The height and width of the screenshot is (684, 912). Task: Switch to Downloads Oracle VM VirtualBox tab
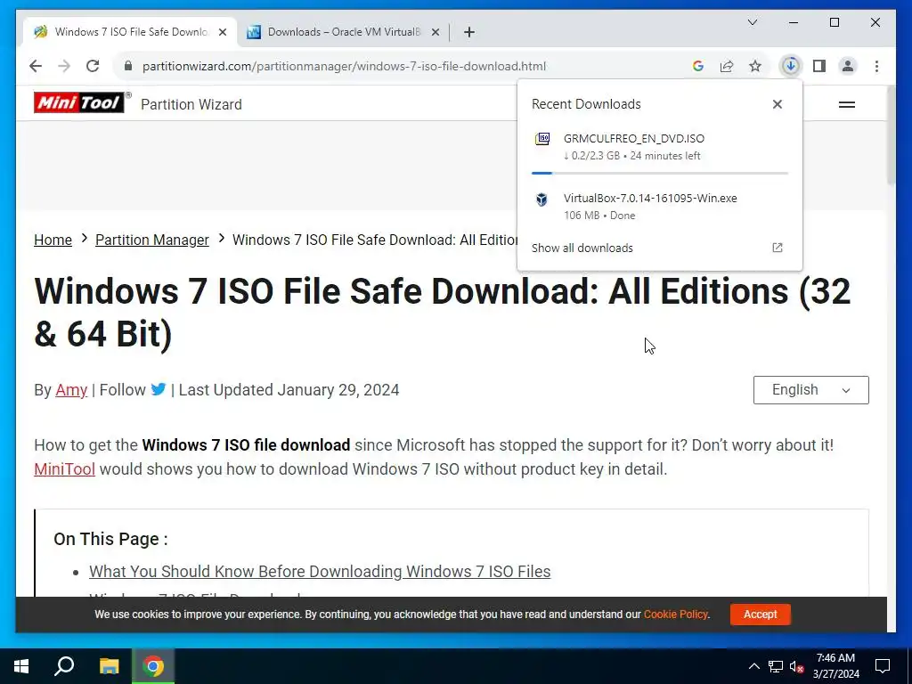[343, 32]
